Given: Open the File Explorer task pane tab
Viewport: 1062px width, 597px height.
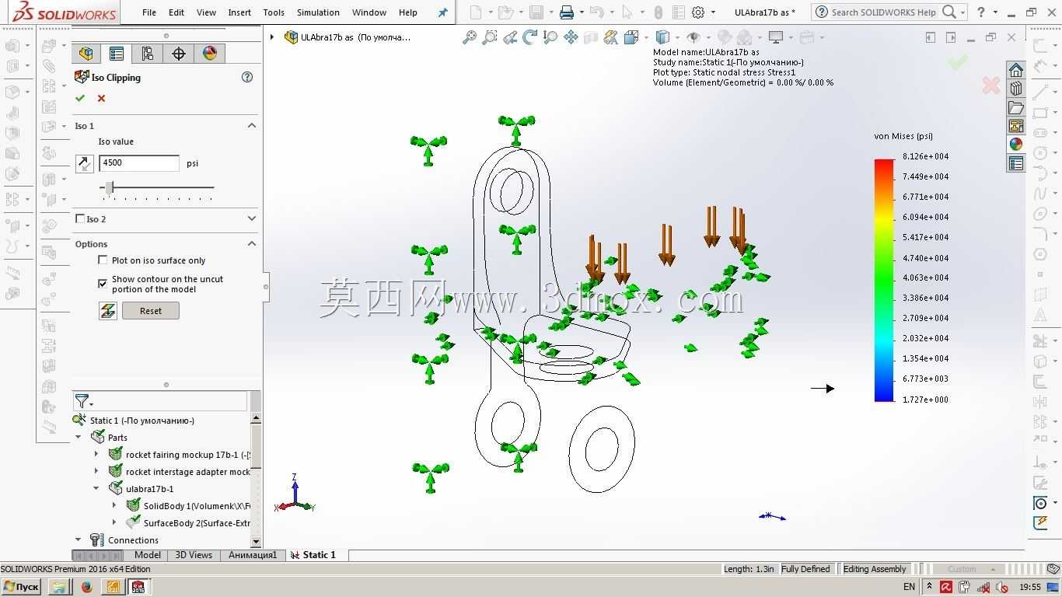Looking at the screenshot, I should [1016, 107].
